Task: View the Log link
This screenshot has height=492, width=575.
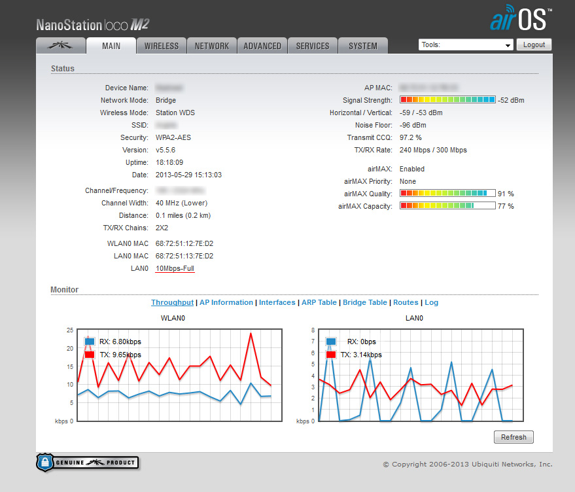Action: 431,302
